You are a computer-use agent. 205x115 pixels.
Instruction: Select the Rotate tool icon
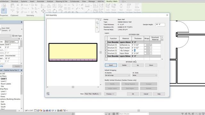pos(55,11)
